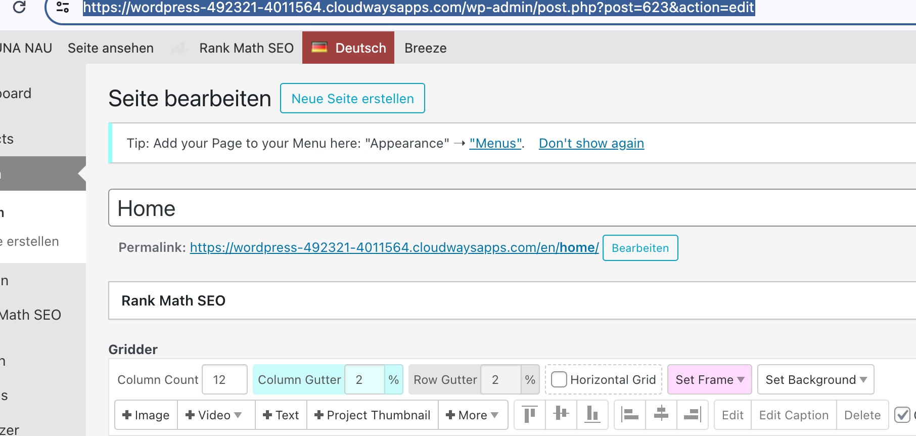Screen dimensions: 916x436
Task: Reload the page with the browser refresh icon
Action: pos(19,8)
